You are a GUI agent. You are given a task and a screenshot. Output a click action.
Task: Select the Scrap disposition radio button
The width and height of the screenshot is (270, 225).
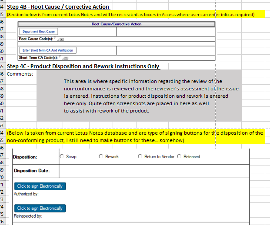tap(62, 156)
